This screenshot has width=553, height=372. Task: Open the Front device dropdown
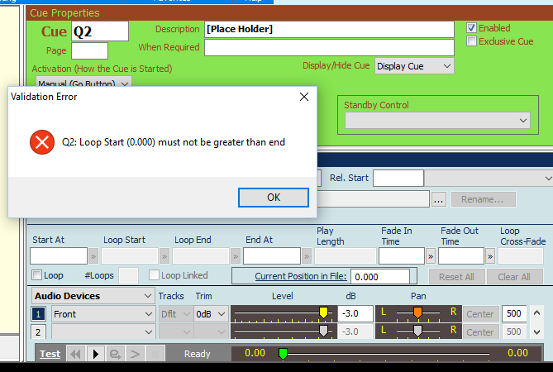[102, 314]
